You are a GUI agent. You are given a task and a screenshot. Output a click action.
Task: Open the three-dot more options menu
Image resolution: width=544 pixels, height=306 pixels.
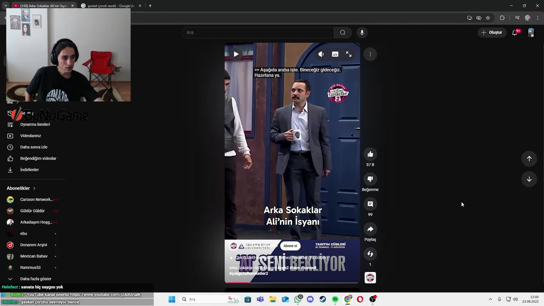(370, 54)
